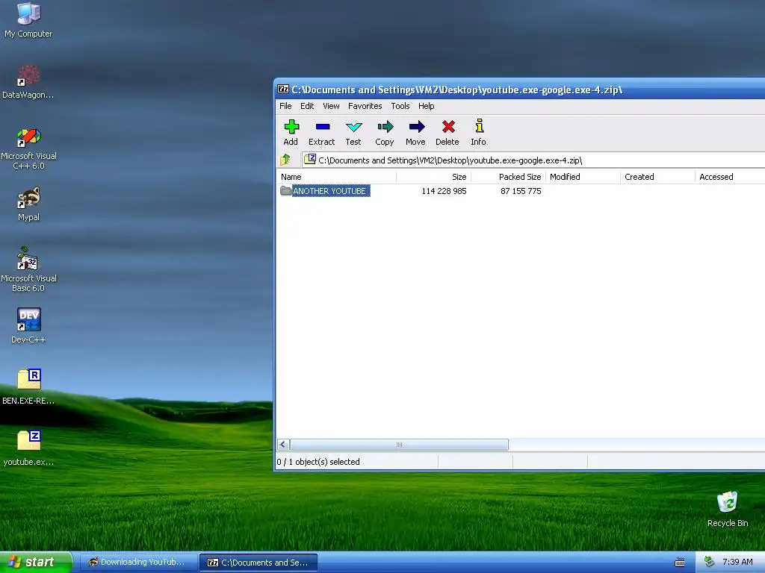765x573 pixels.
Task: Sort by the Packed Size column header
Action: [508, 176]
